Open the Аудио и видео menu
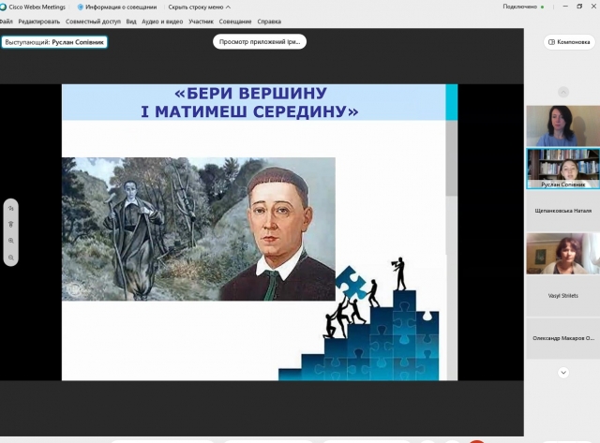600x443 pixels. (x=162, y=22)
